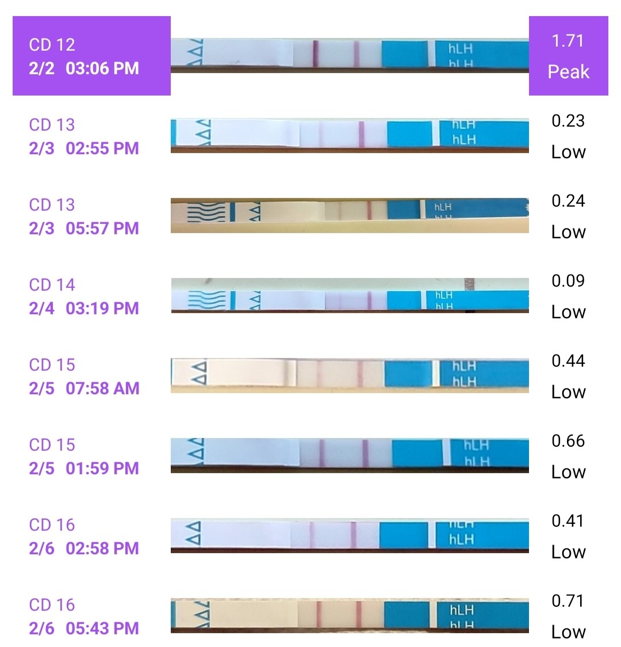Open the 2/2 03:06 PM test strip photo
The width and height of the screenshot is (621, 647).
[x=350, y=55]
